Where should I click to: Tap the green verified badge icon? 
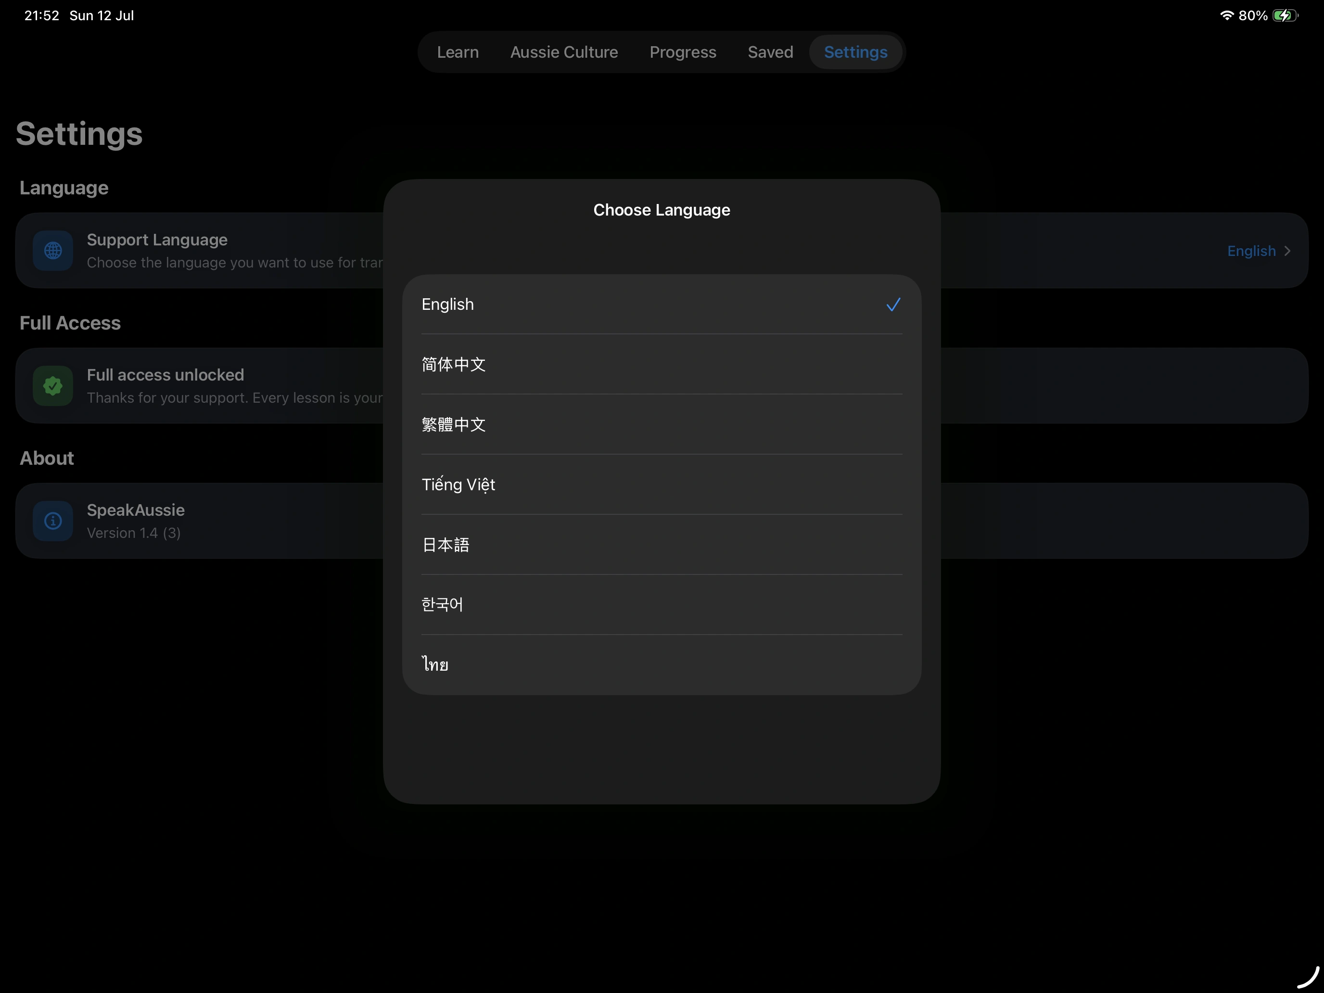[x=52, y=386]
